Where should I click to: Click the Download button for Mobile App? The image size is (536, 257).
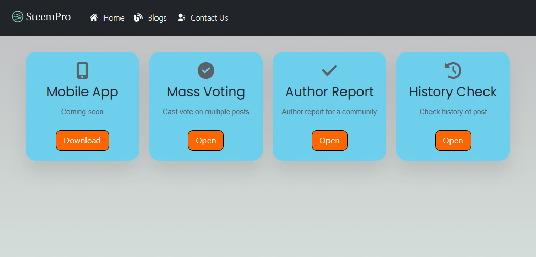(82, 140)
